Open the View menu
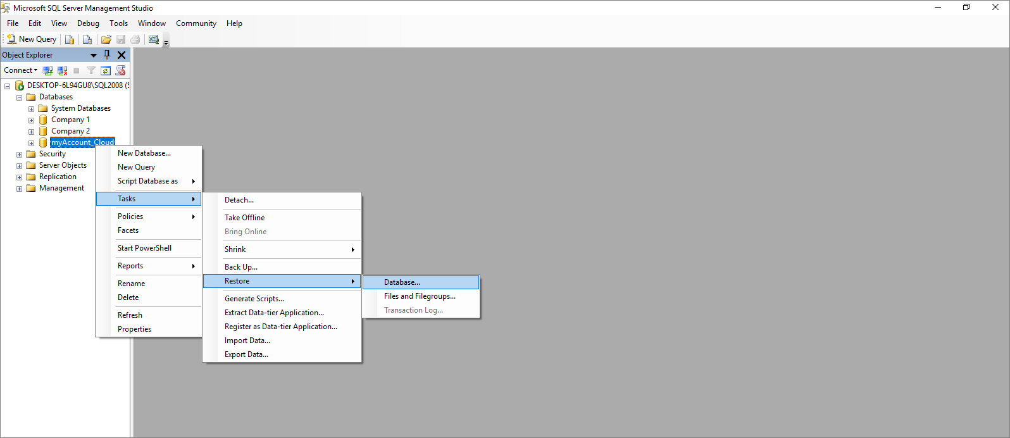 pyautogui.click(x=59, y=23)
